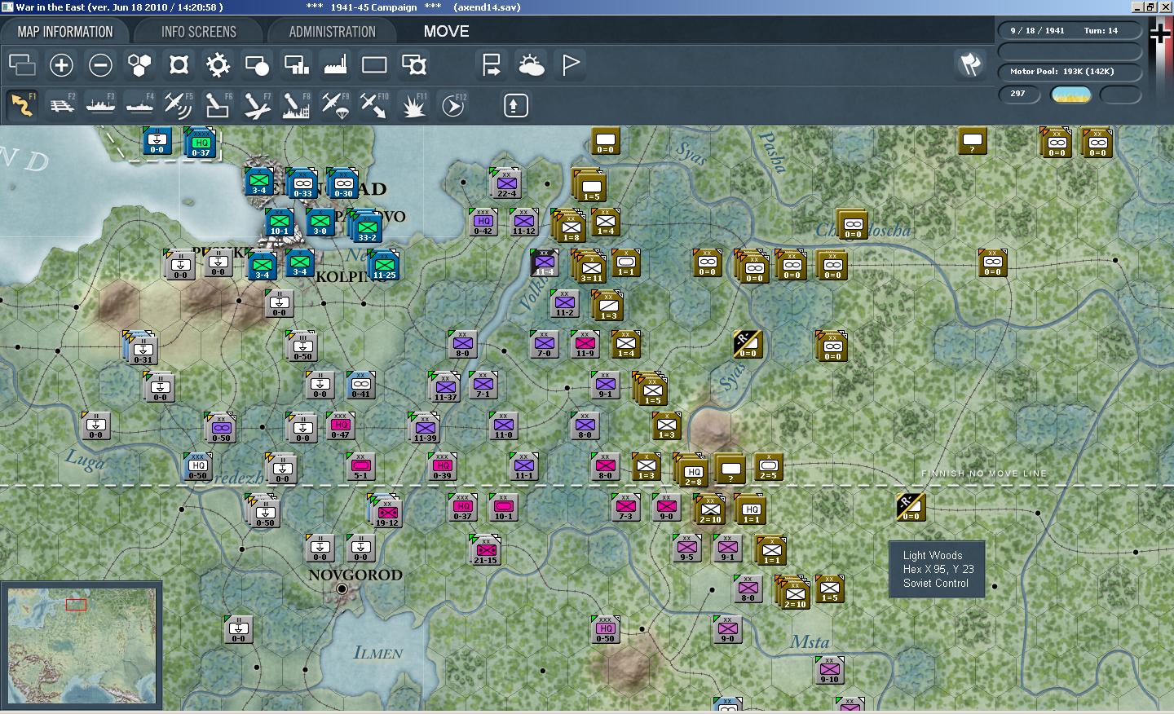Select the F3 naval transport mode
This screenshot has width=1174, height=714.
pos(100,105)
